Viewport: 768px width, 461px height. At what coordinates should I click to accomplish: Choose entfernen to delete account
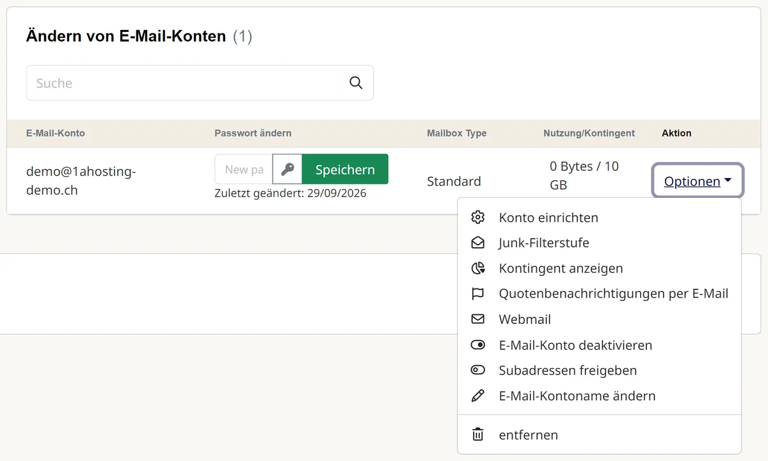pyautogui.click(x=529, y=435)
